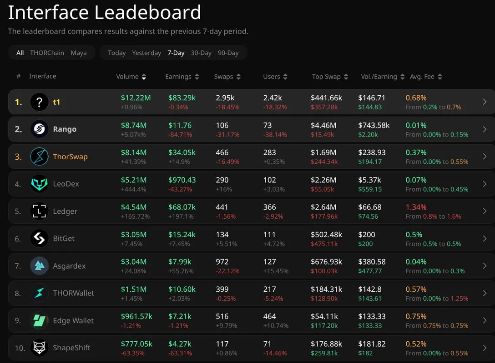
Task: Sort by Avg. Fee using its sort arrows
Action: pos(440,77)
